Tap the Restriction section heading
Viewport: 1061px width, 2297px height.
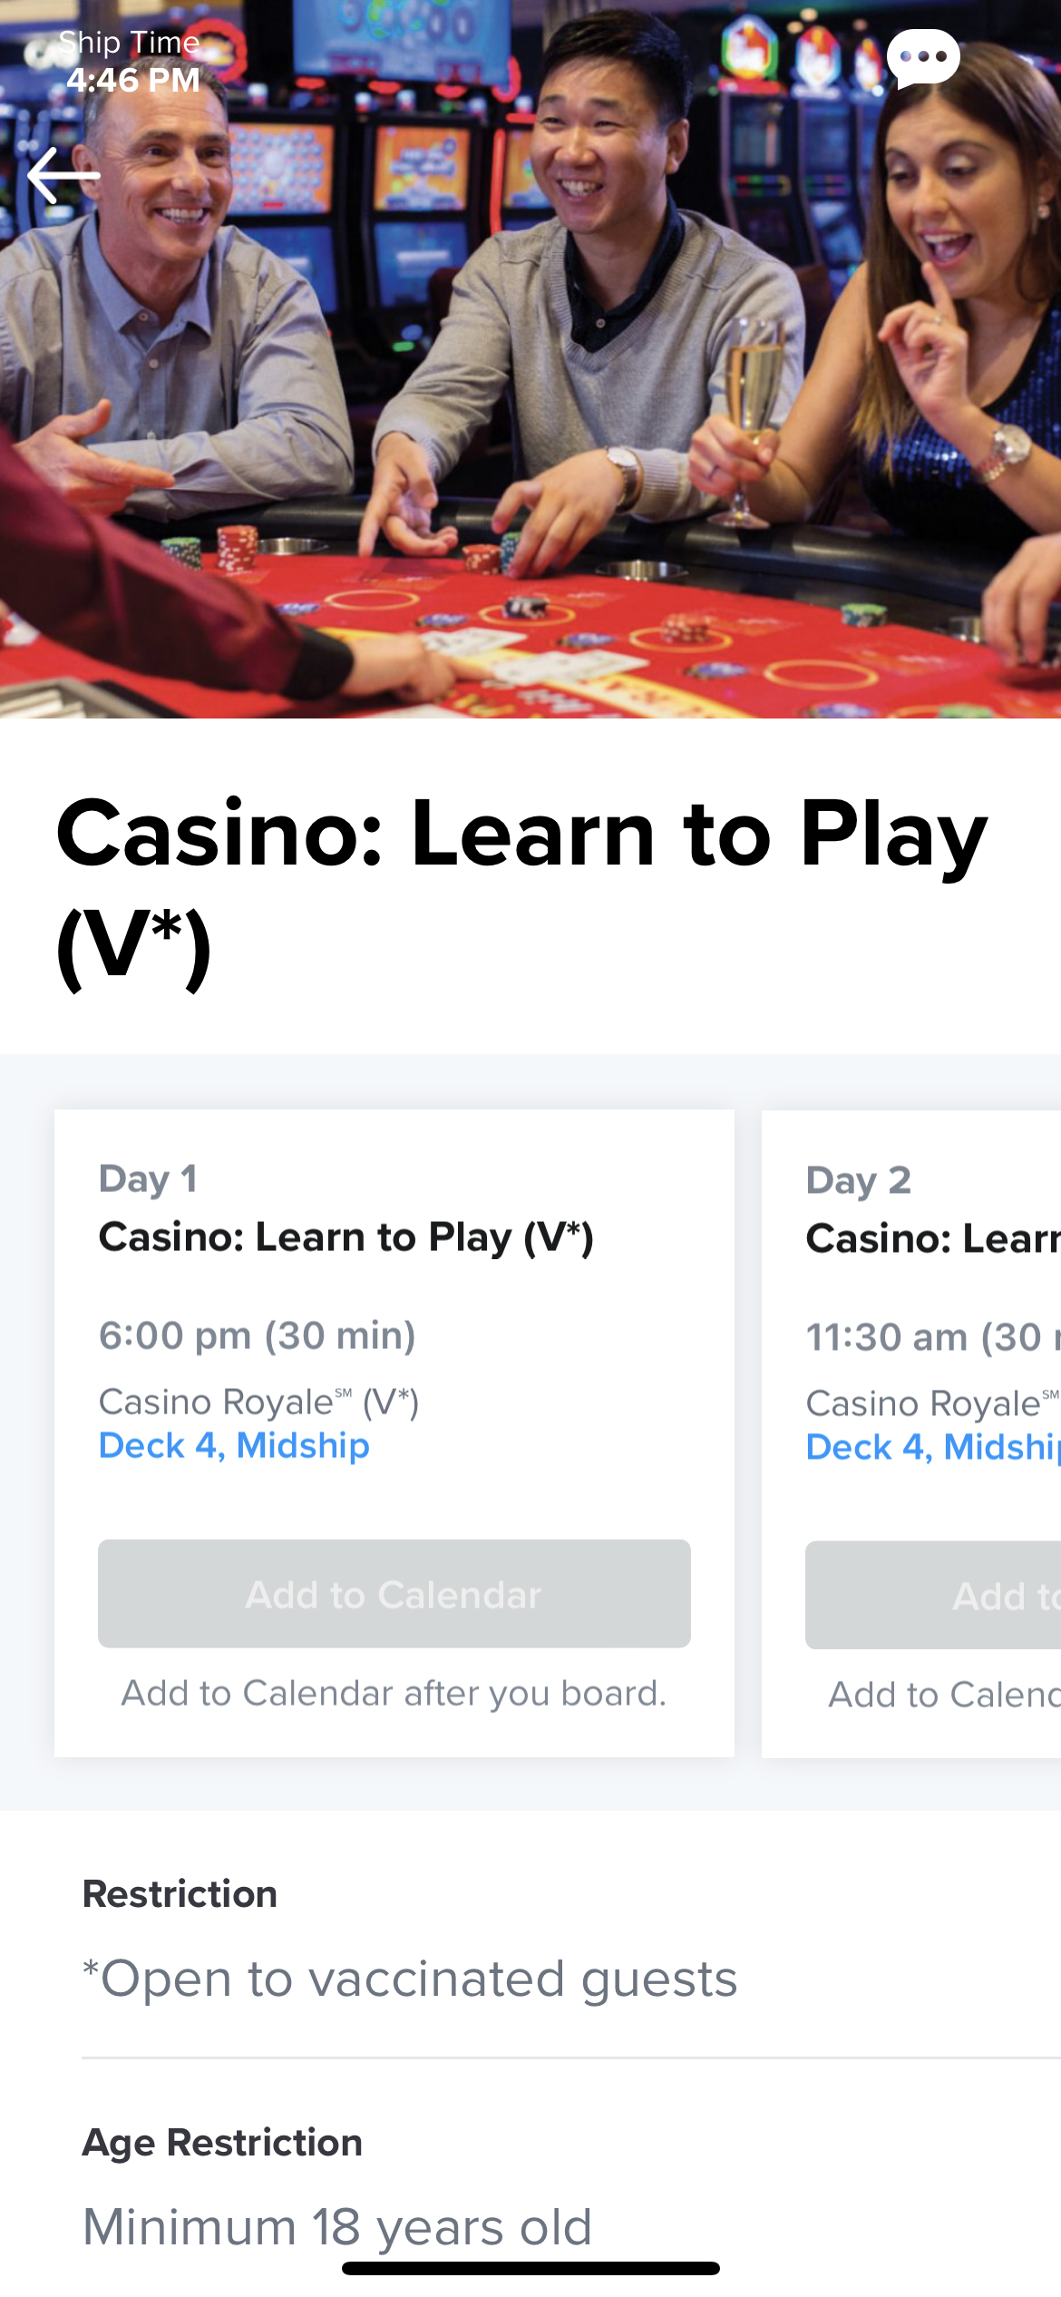pos(180,1894)
